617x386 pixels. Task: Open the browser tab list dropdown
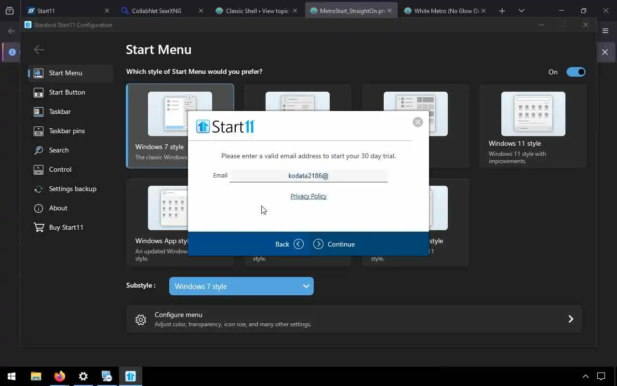click(x=521, y=11)
